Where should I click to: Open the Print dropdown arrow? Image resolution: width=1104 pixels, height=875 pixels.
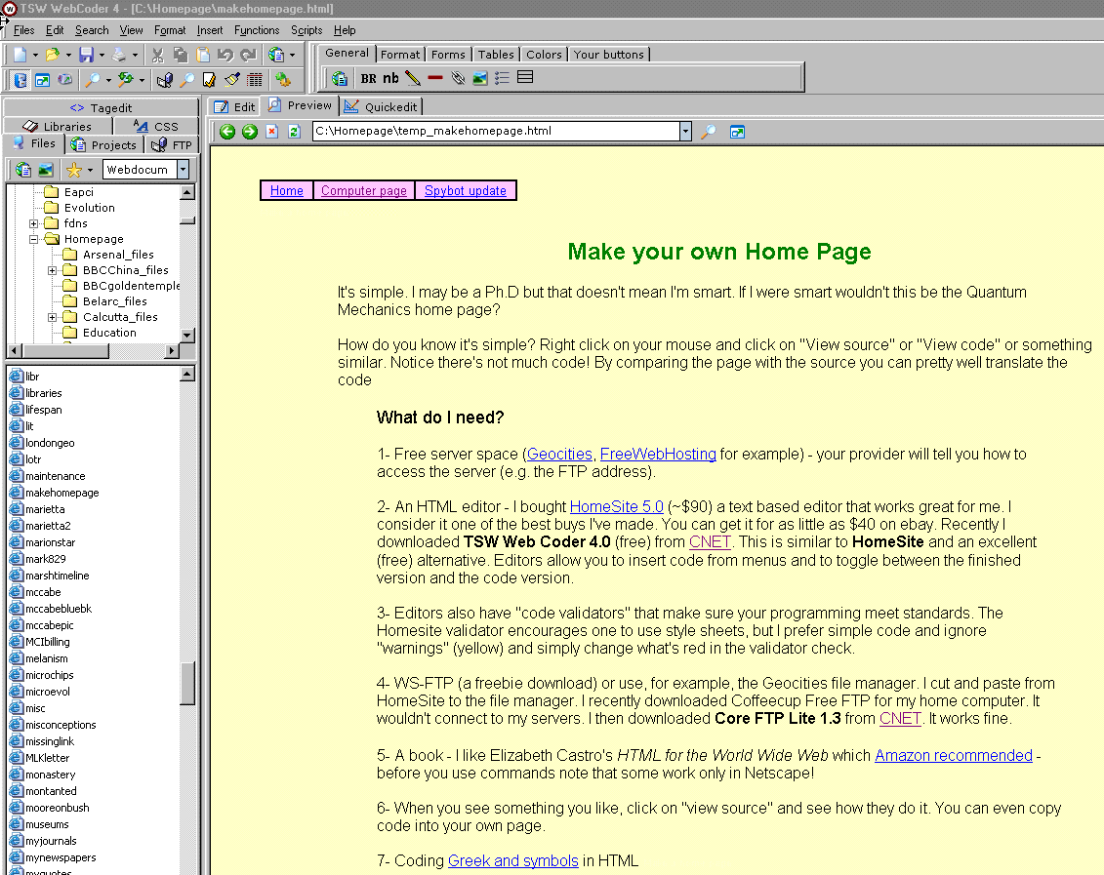click(x=135, y=55)
